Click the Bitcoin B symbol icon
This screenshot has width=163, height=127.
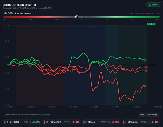pos(86,122)
